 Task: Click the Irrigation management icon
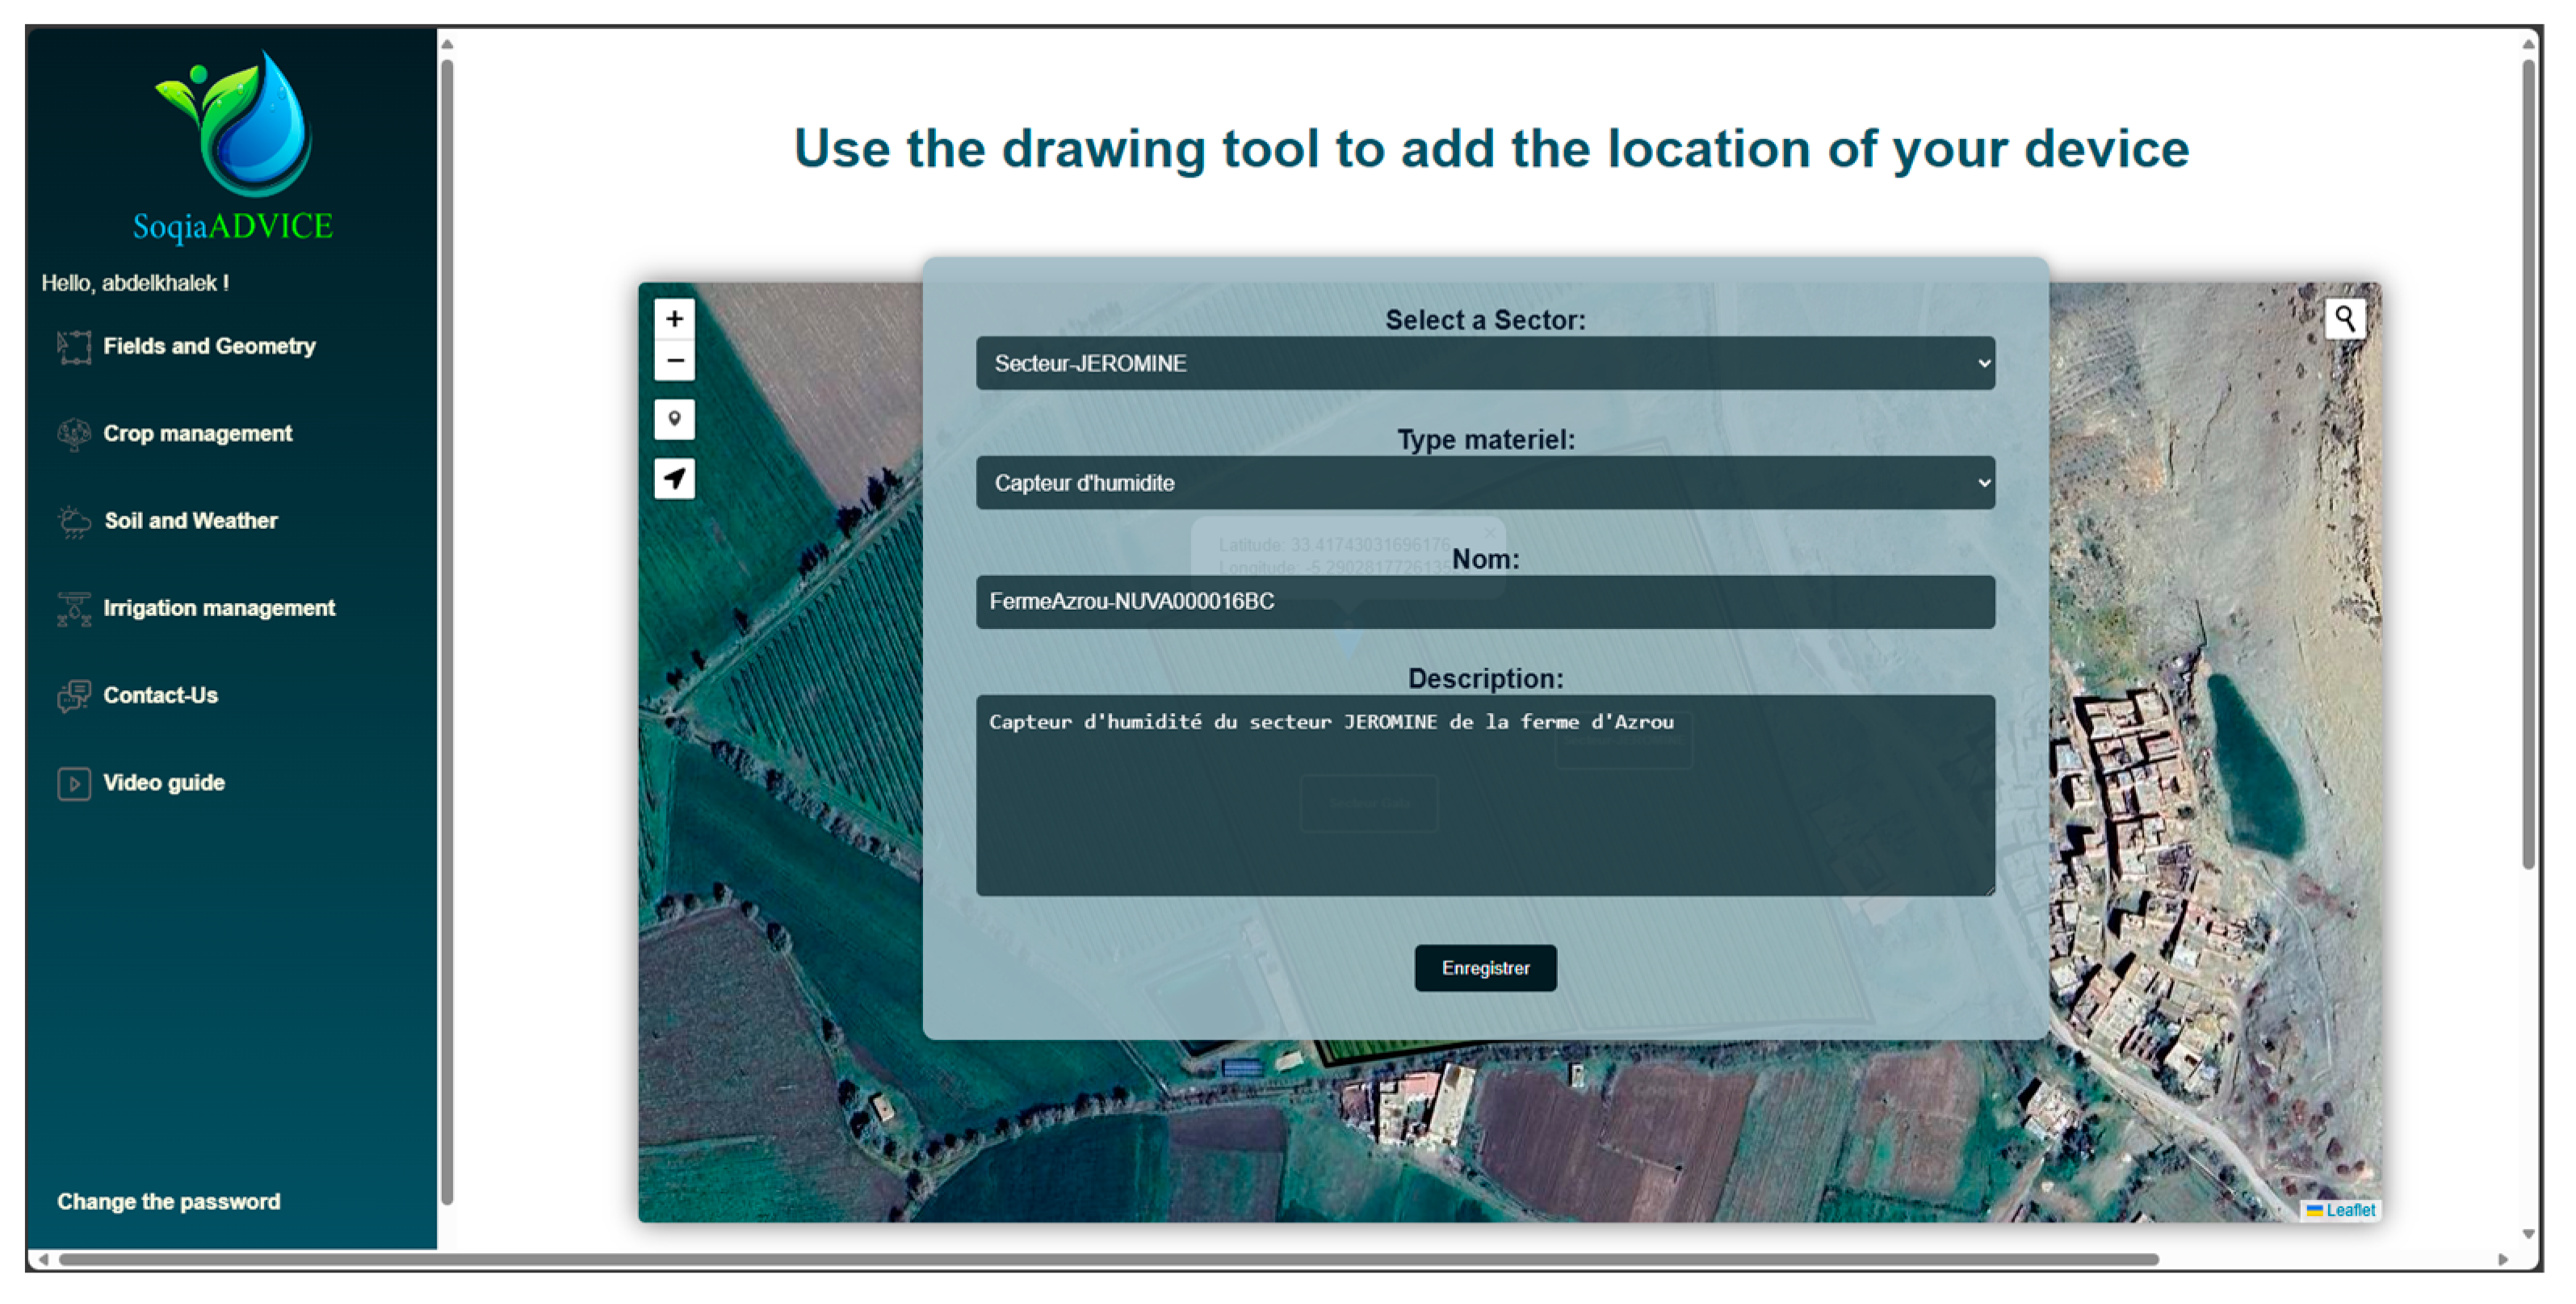coord(74,609)
